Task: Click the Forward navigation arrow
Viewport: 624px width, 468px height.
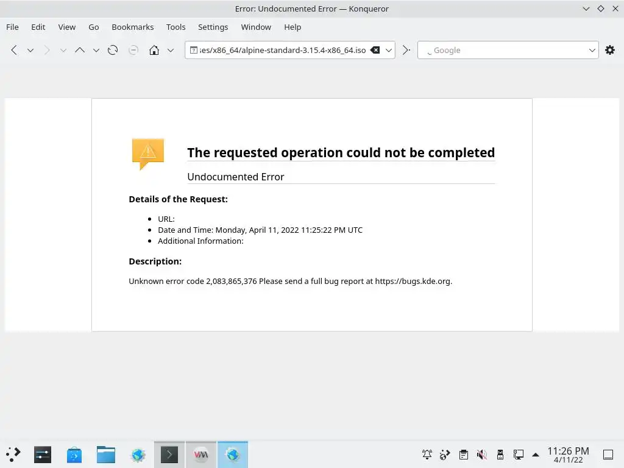Action: coord(47,50)
